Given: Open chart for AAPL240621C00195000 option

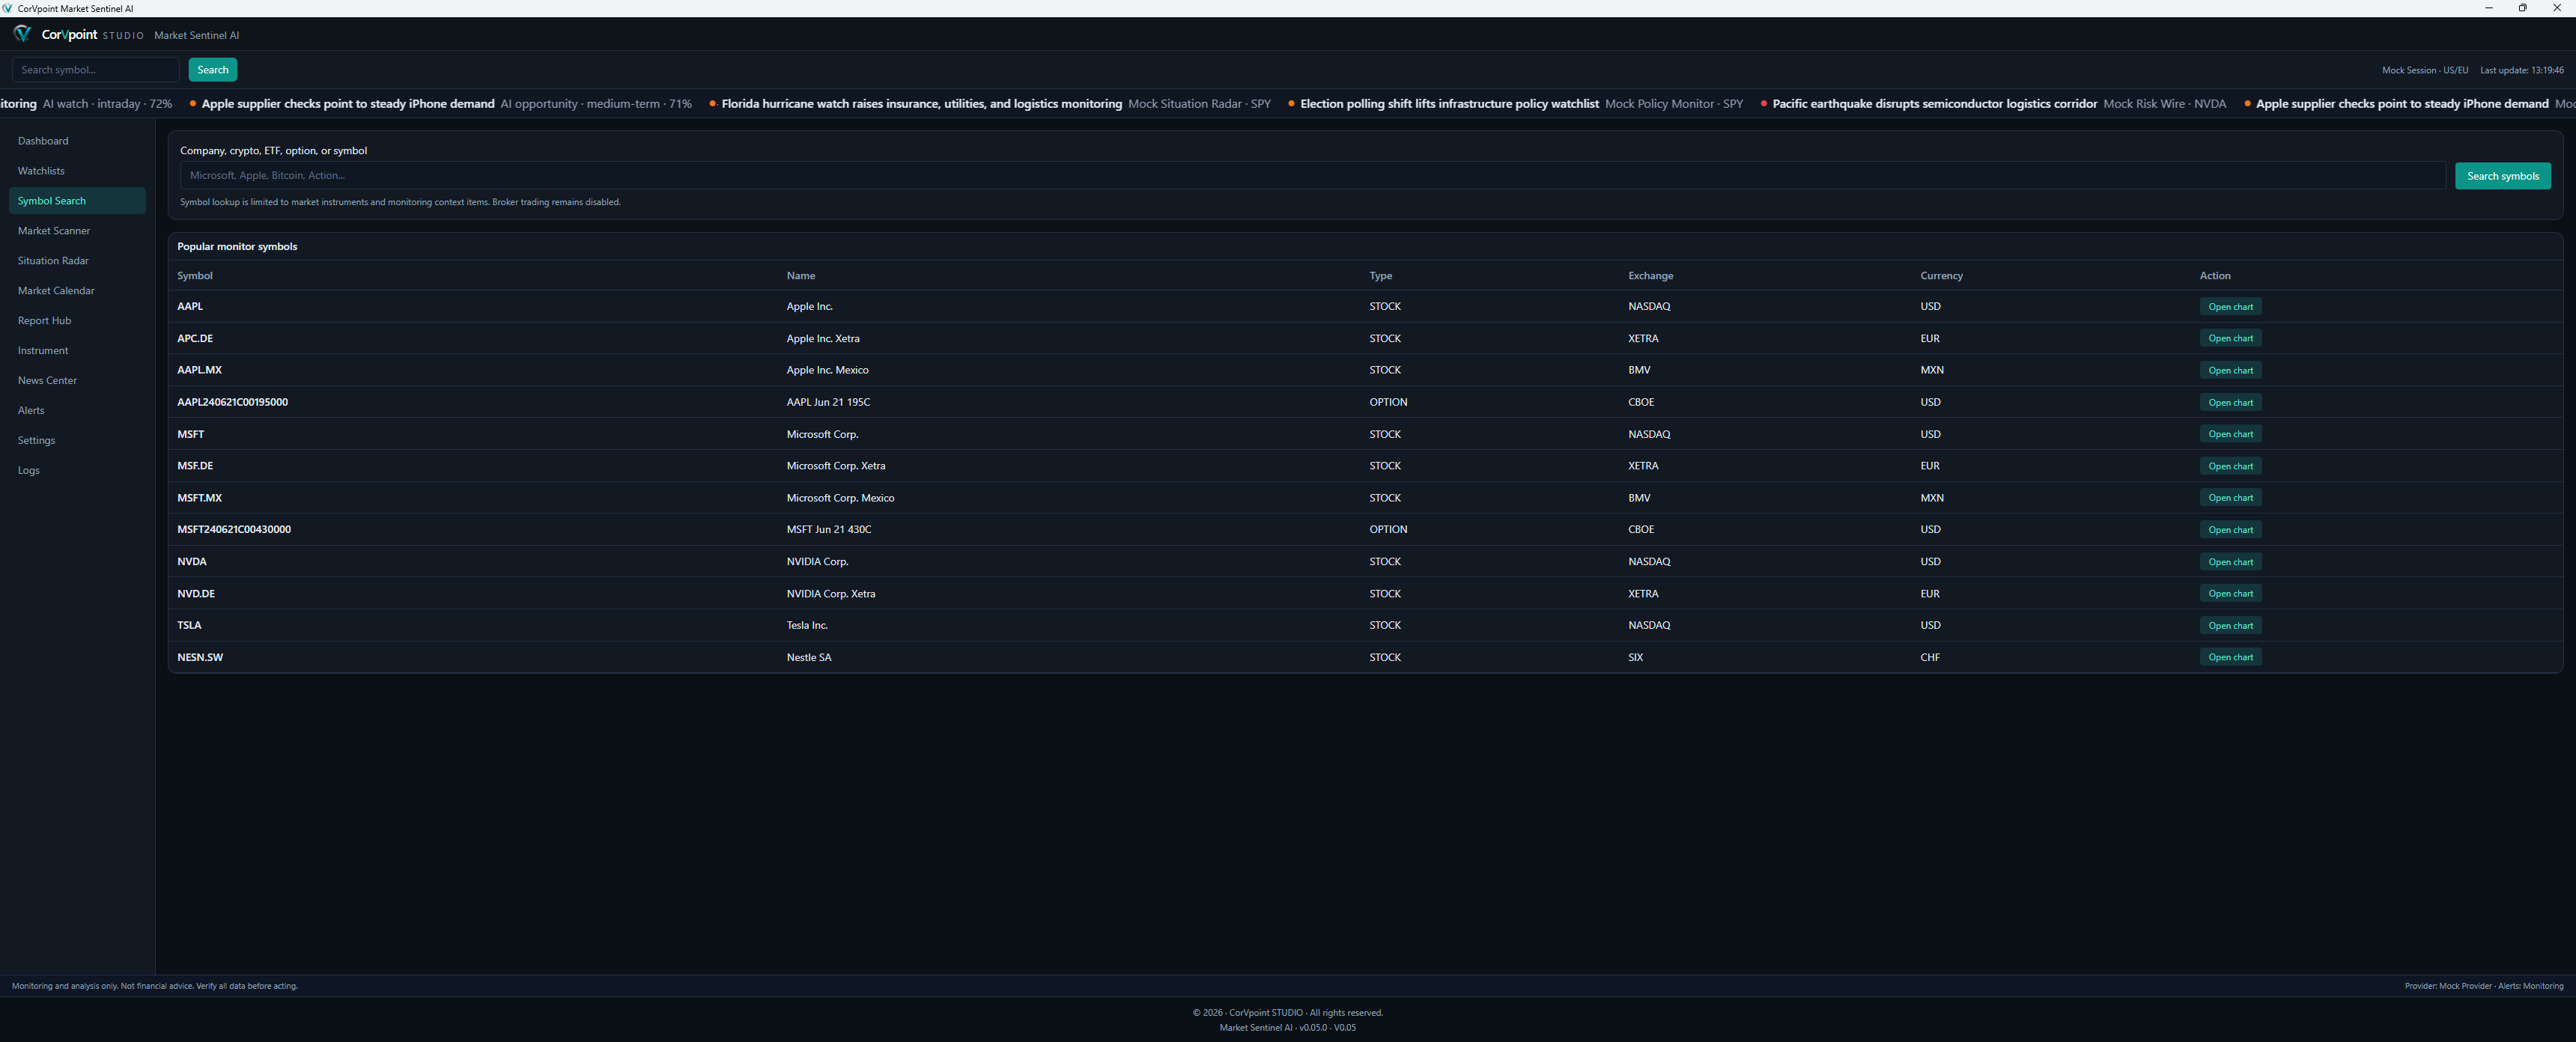Looking at the screenshot, I should 2230,402.
